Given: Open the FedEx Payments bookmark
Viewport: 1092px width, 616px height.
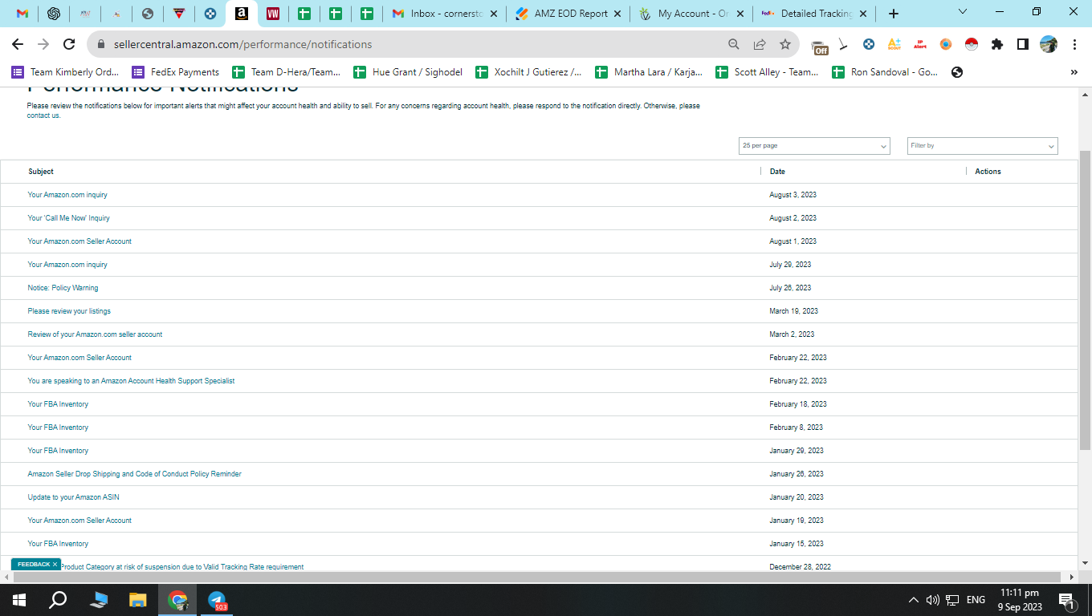Looking at the screenshot, I should (x=176, y=72).
